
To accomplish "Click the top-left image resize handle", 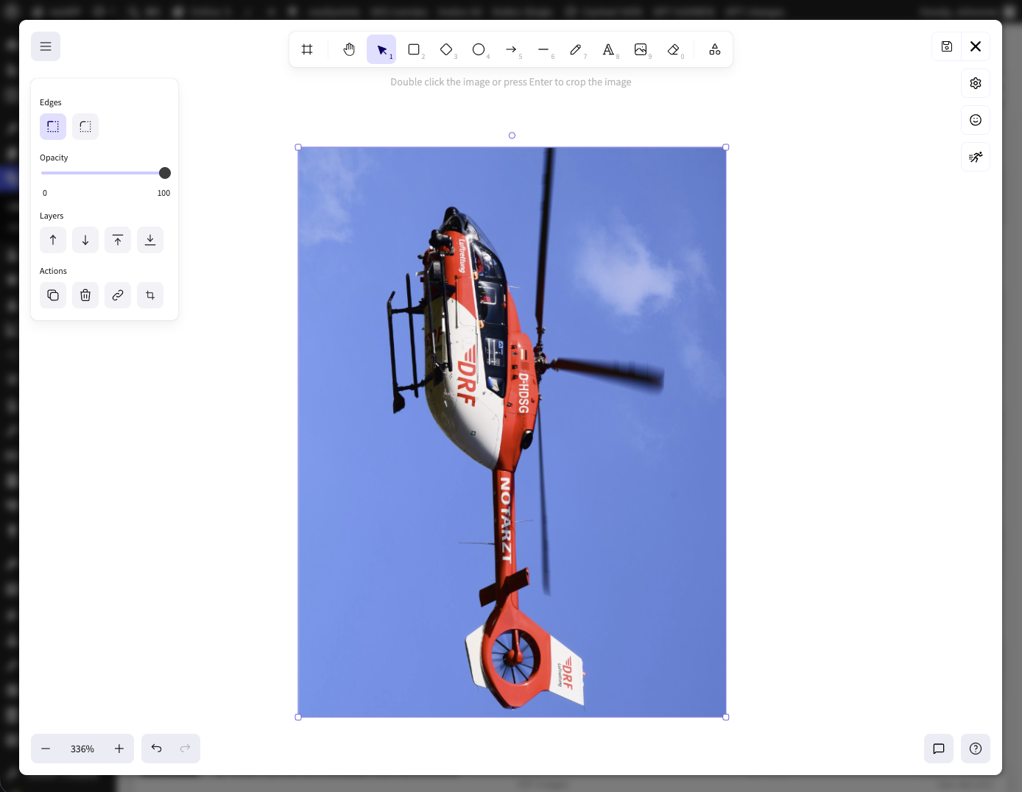I will click(x=298, y=147).
